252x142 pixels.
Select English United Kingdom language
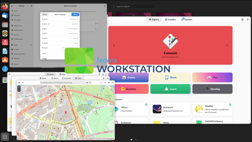[x=60, y=29]
